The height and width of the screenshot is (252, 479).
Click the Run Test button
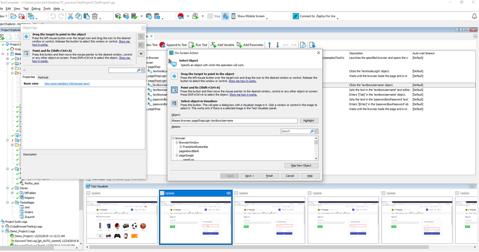click(198, 45)
